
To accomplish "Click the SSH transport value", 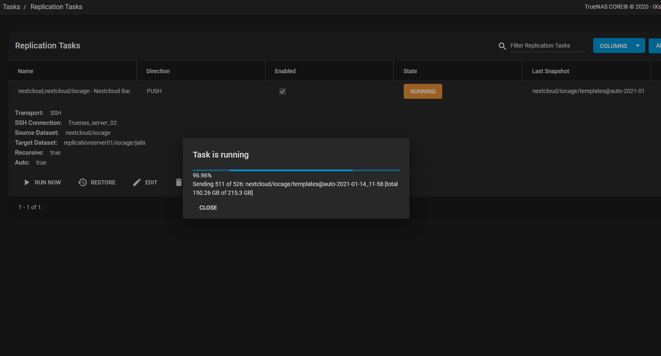I will (x=56, y=113).
